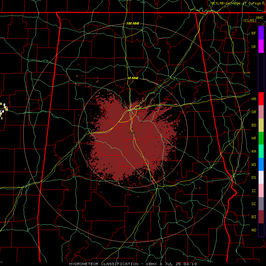Image resolution: width=266 pixels, height=266 pixels.
Task: Click the small white-yellow echo cluster at left edge
Action: (4, 110)
